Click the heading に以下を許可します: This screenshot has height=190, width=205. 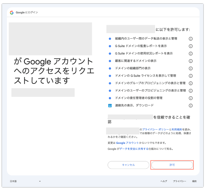[173, 29]
